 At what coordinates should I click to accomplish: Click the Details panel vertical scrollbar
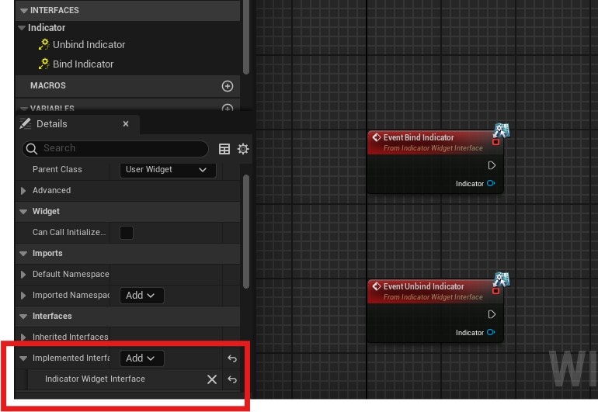tap(246, 231)
